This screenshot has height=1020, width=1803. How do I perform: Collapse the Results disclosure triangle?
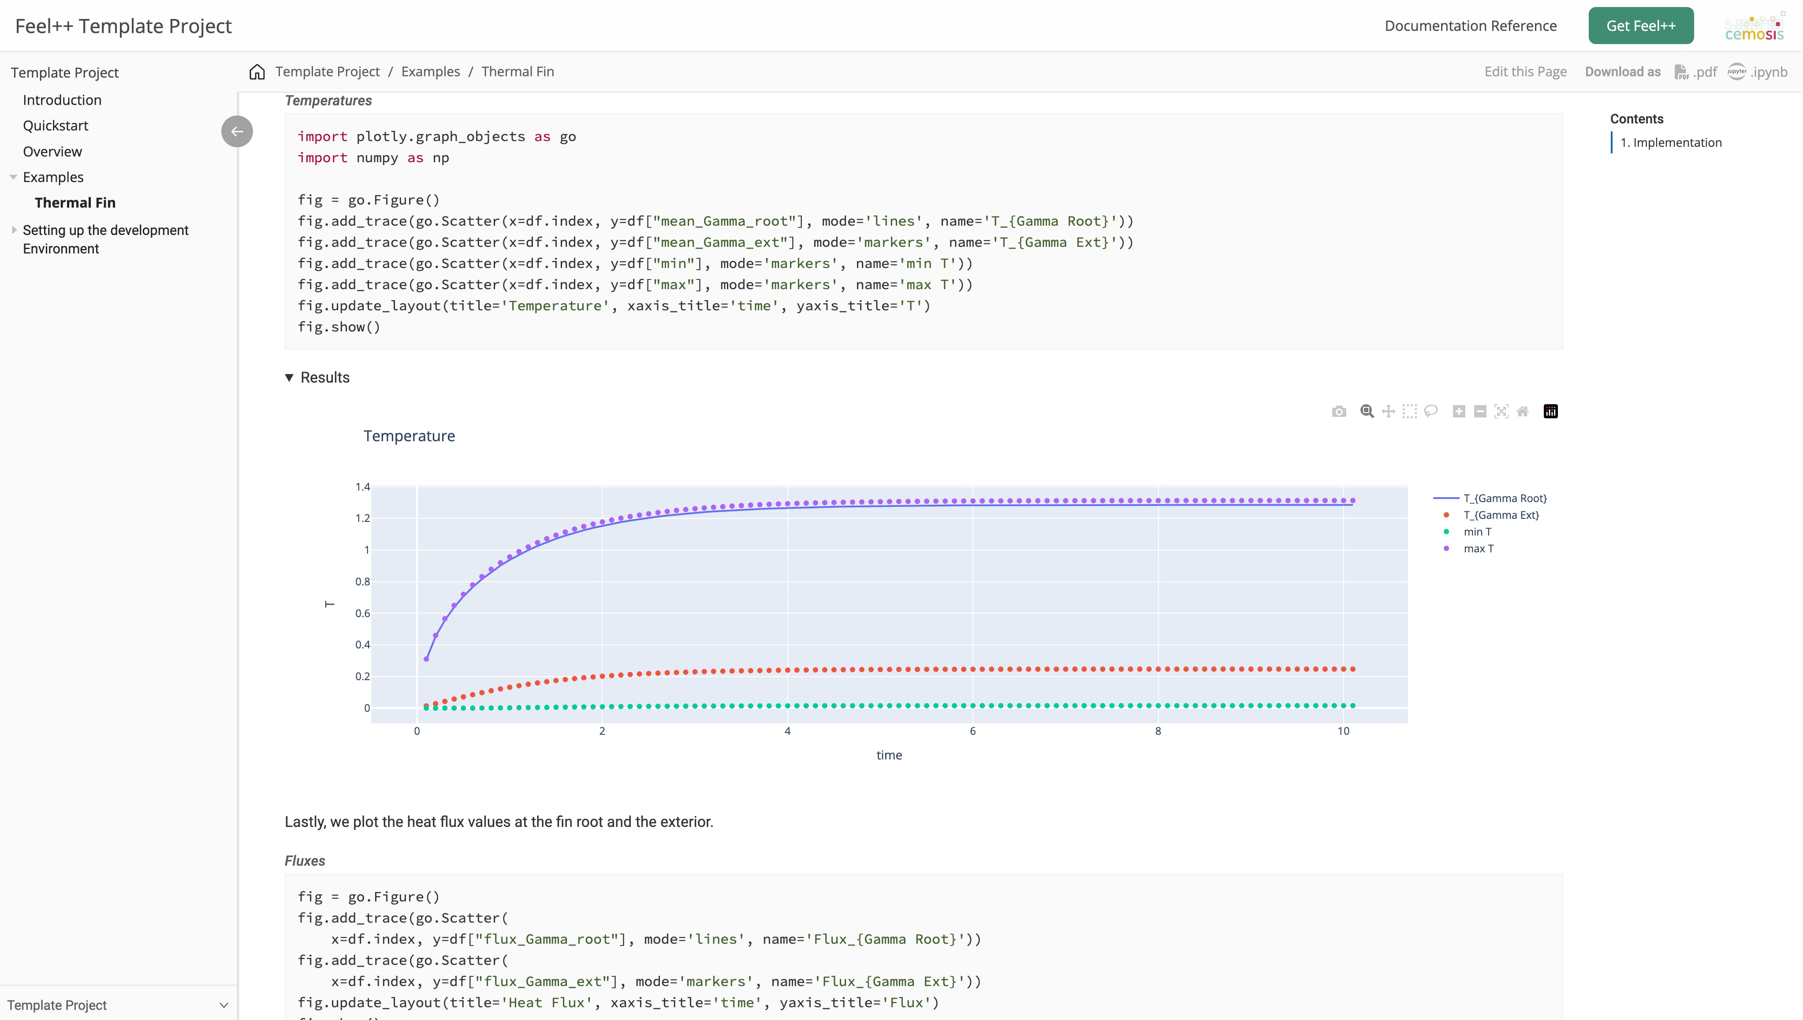point(289,378)
